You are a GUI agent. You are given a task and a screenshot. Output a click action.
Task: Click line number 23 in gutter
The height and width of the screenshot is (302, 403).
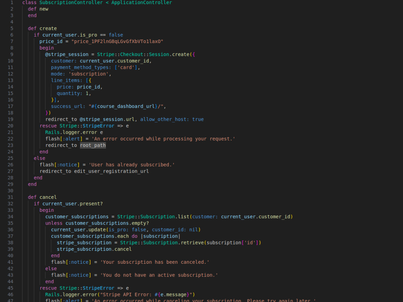10,145
